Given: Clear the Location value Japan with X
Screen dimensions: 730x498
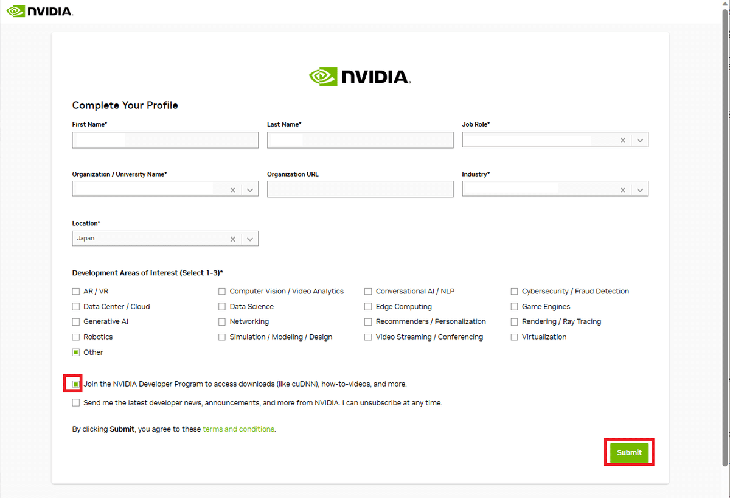Looking at the screenshot, I should coord(232,239).
